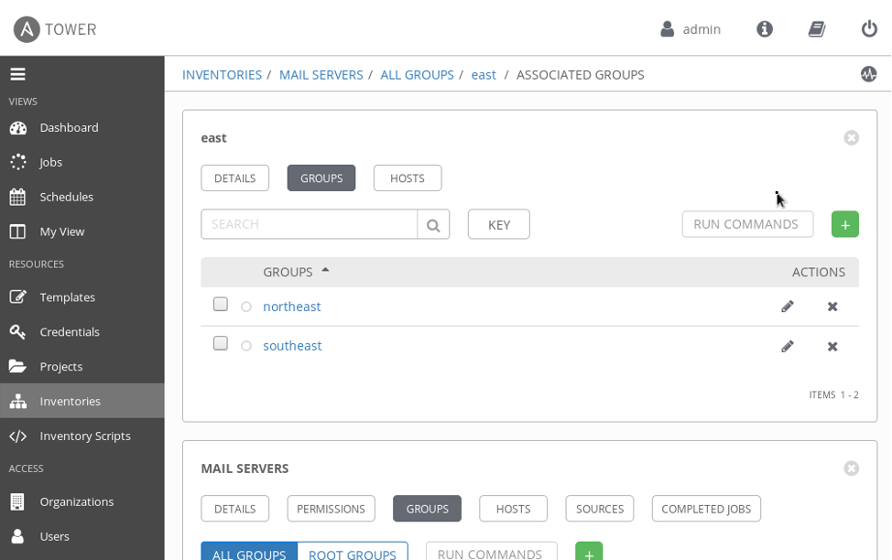892x560 pixels.
Task: Check the northeast group checkbox
Action: [x=220, y=304]
